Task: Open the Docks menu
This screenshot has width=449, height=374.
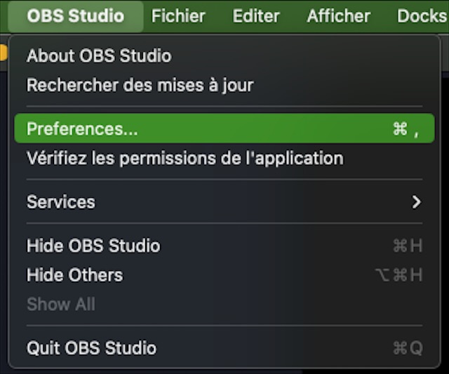Action: tap(421, 15)
